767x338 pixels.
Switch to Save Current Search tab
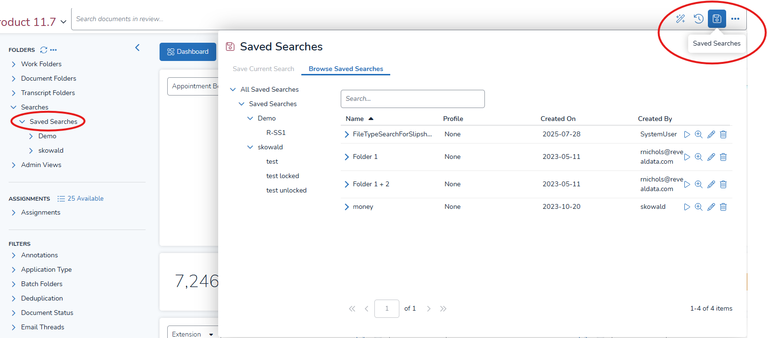point(263,69)
